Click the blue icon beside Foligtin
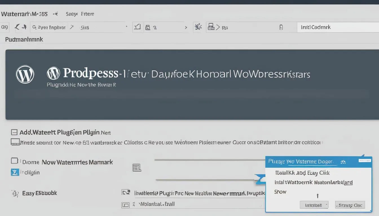 pyautogui.click(x=15, y=172)
